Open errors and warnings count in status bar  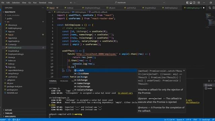click(x=16, y=120)
